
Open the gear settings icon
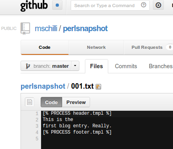(158, 5)
